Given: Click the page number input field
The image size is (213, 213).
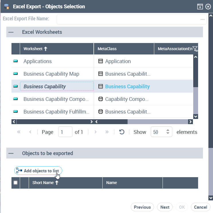Looking at the screenshot, I should coord(65,132).
